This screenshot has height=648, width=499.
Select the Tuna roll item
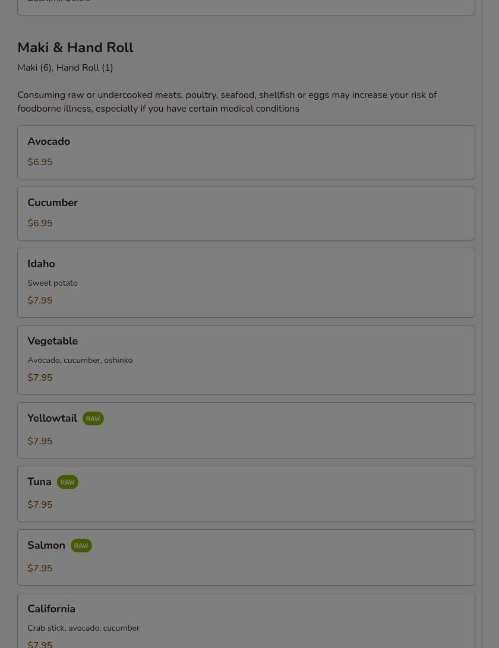point(246,494)
